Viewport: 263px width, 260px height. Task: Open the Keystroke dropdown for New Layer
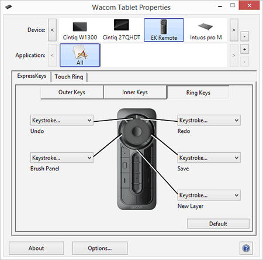[209, 195]
